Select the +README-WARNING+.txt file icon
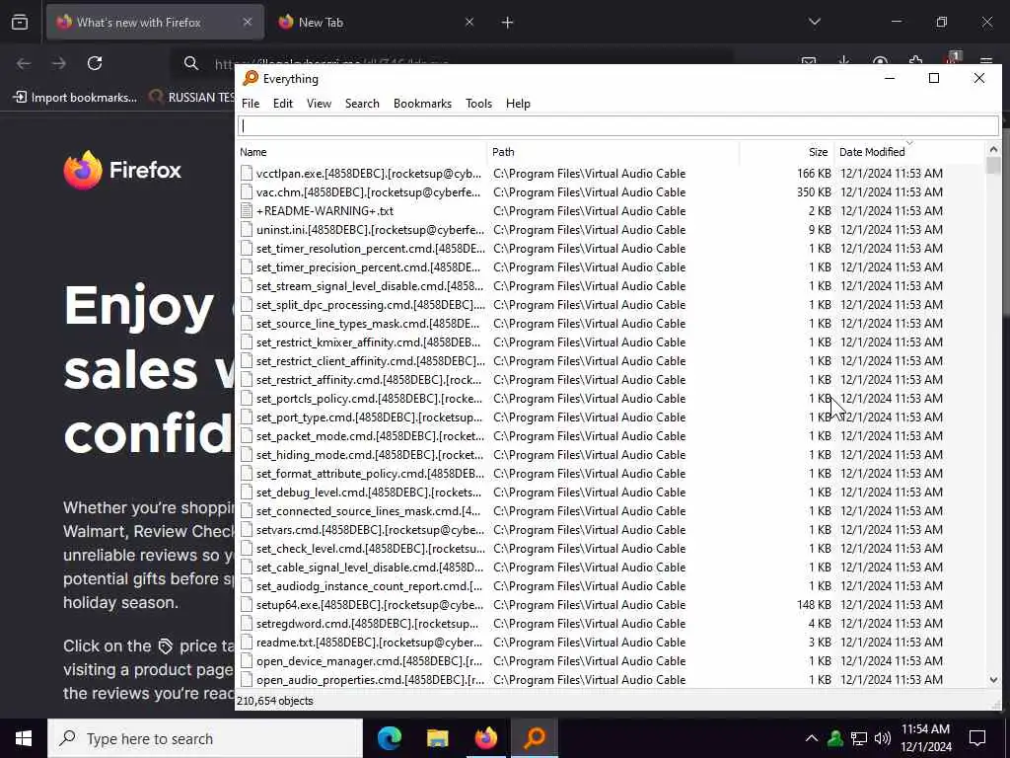Image resolution: width=1010 pixels, height=758 pixels. pyautogui.click(x=246, y=211)
